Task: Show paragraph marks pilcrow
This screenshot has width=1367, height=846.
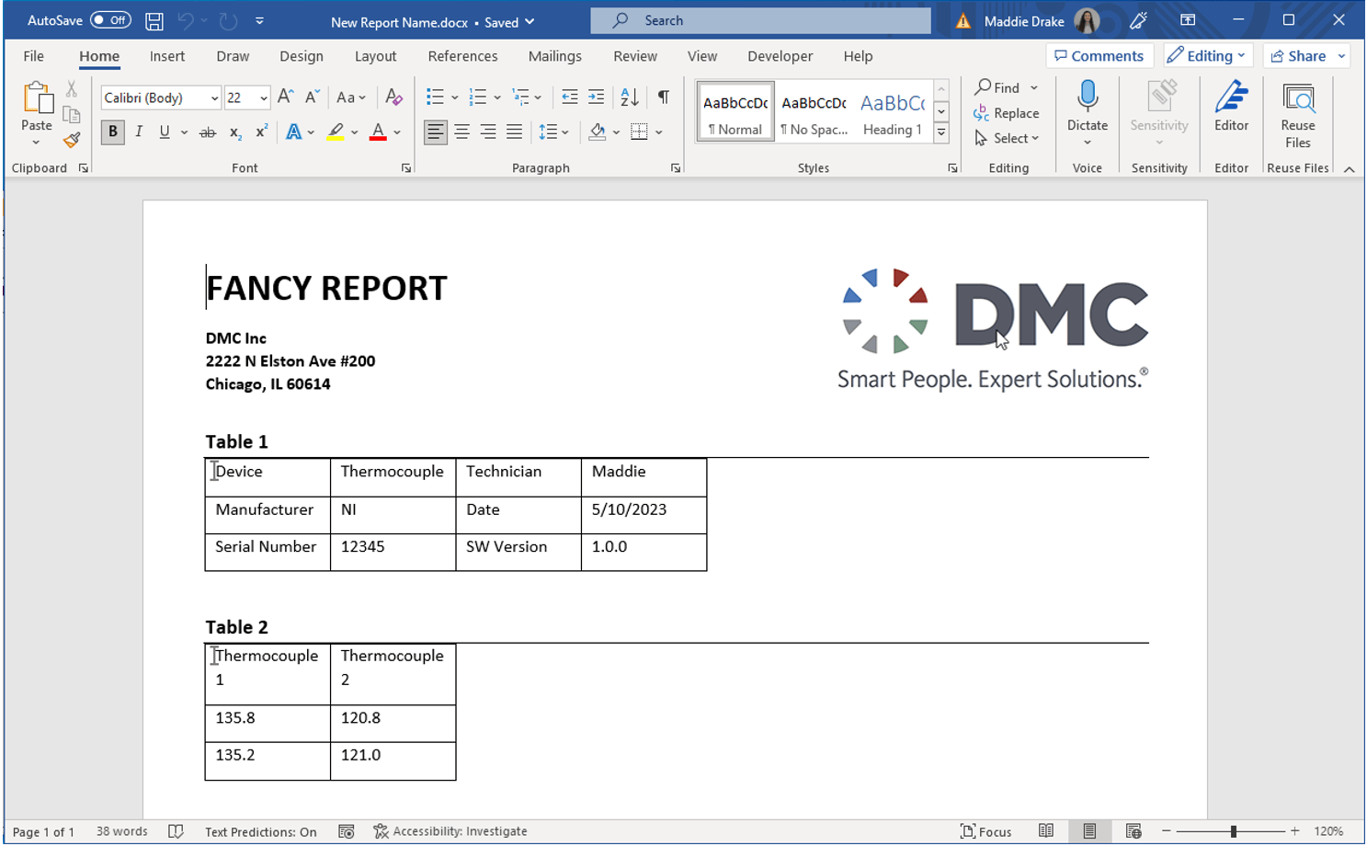Action: coord(663,97)
